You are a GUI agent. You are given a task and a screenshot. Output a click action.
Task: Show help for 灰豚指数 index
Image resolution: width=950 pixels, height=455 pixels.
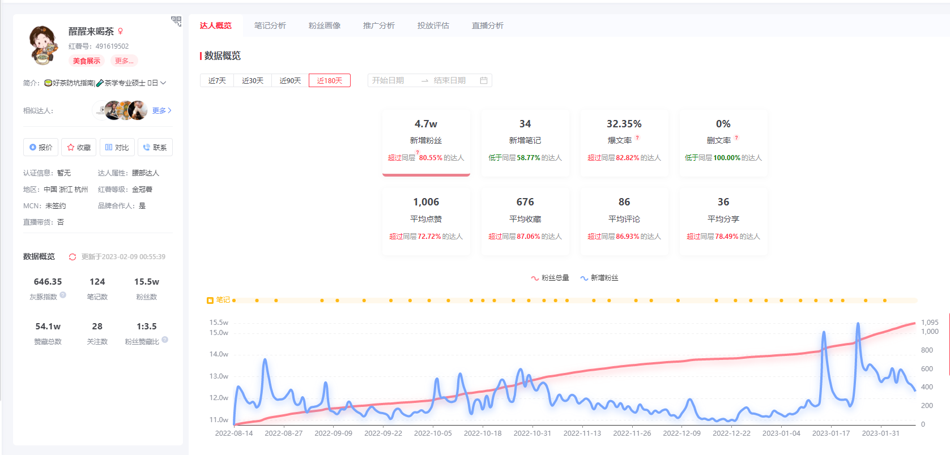[x=63, y=295]
